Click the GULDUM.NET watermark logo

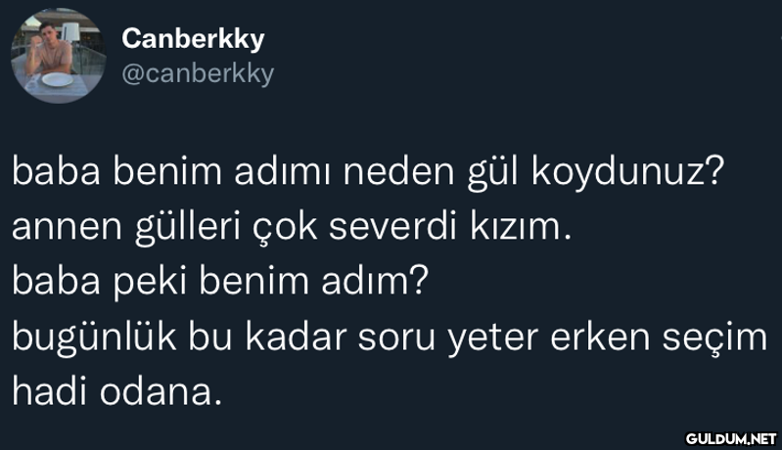tap(731, 438)
